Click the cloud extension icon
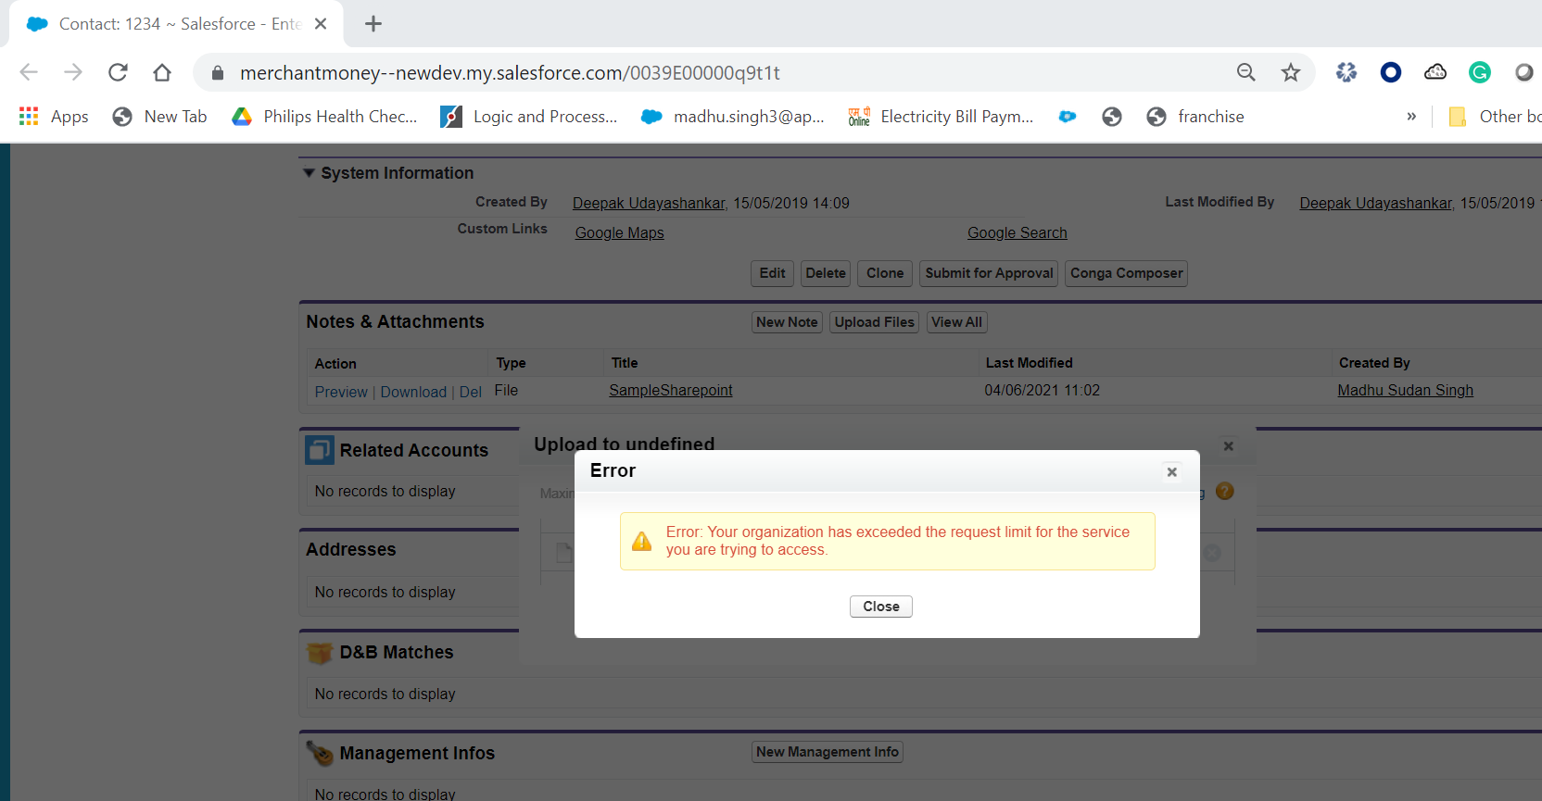 (x=1435, y=72)
